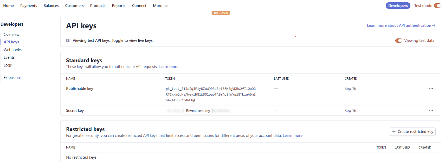The image size is (445, 168).
Task: Click the No restricted keys text
Action: 81,157
